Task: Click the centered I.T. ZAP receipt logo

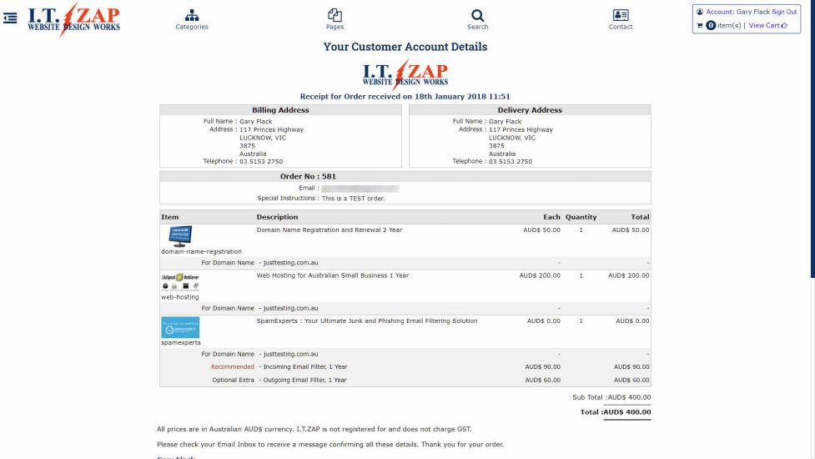Action: (405, 73)
